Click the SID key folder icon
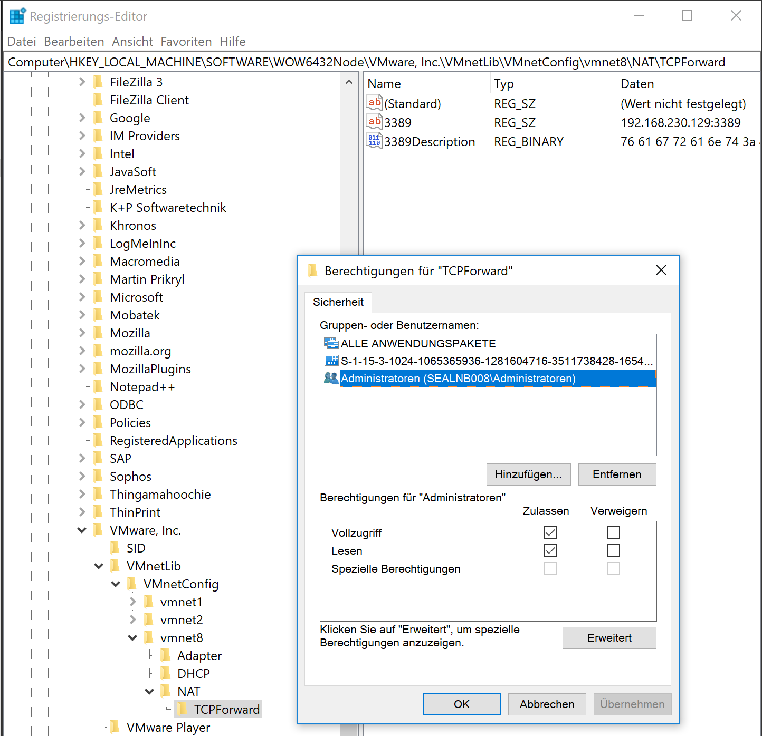This screenshot has width=762, height=736. (115, 548)
